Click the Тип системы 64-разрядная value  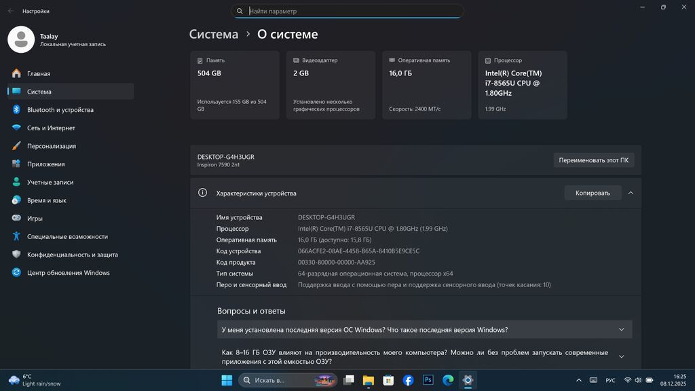(x=375, y=274)
